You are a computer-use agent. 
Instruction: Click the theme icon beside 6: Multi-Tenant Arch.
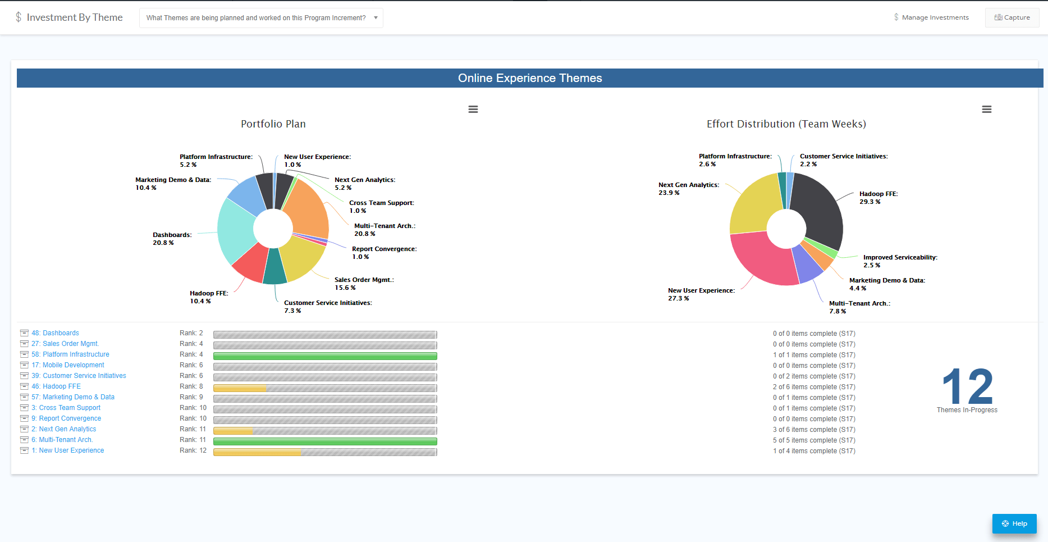coord(24,440)
